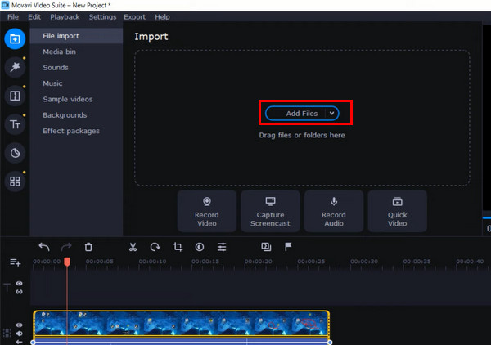This screenshot has width=491, height=345.
Task: Add a marker with the flag icon
Action: click(x=288, y=247)
